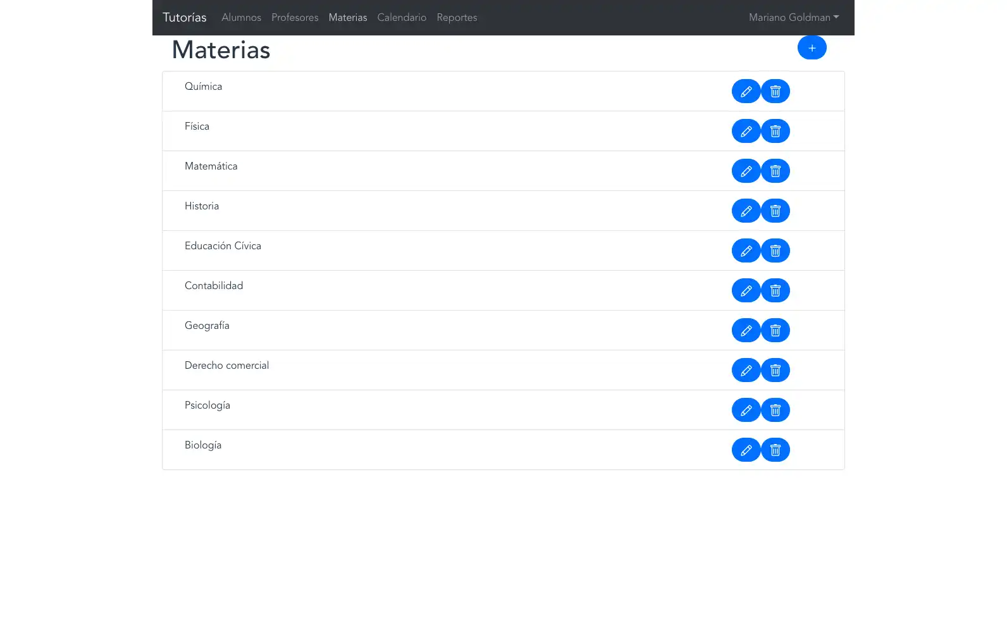Click the Geografía row text

207,326
